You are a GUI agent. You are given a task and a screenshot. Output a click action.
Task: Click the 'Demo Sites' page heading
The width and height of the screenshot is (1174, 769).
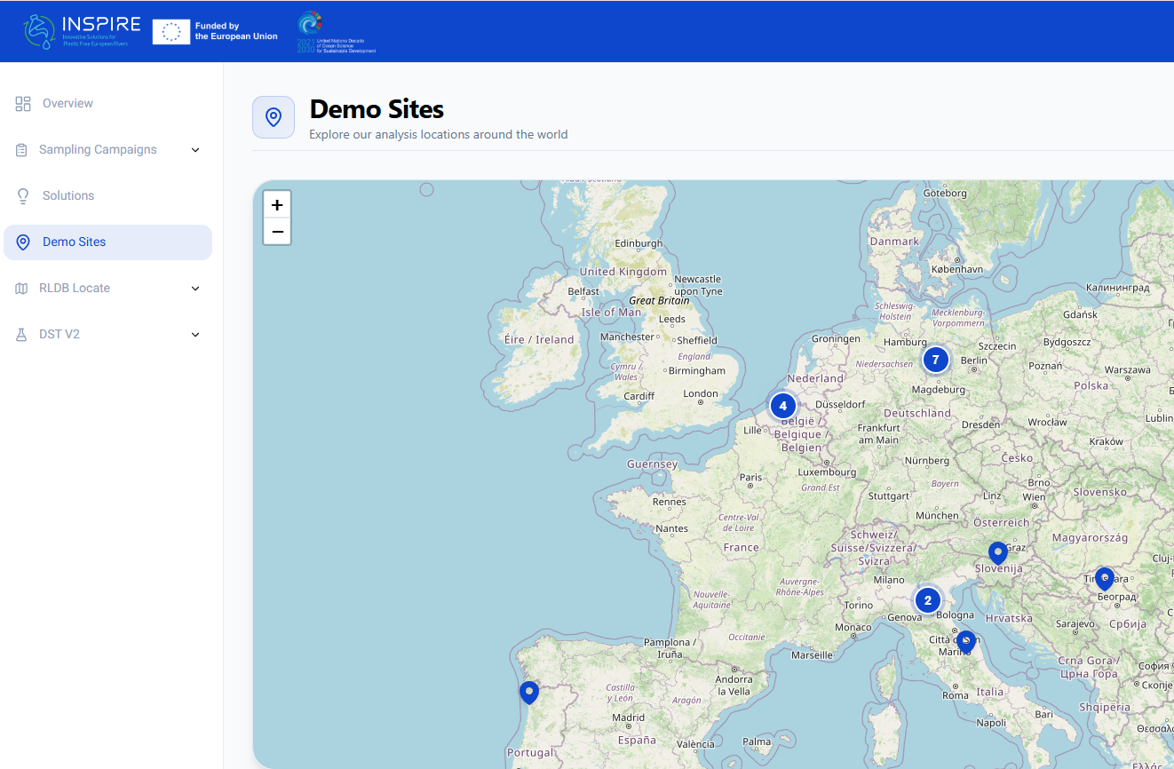tap(377, 109)
